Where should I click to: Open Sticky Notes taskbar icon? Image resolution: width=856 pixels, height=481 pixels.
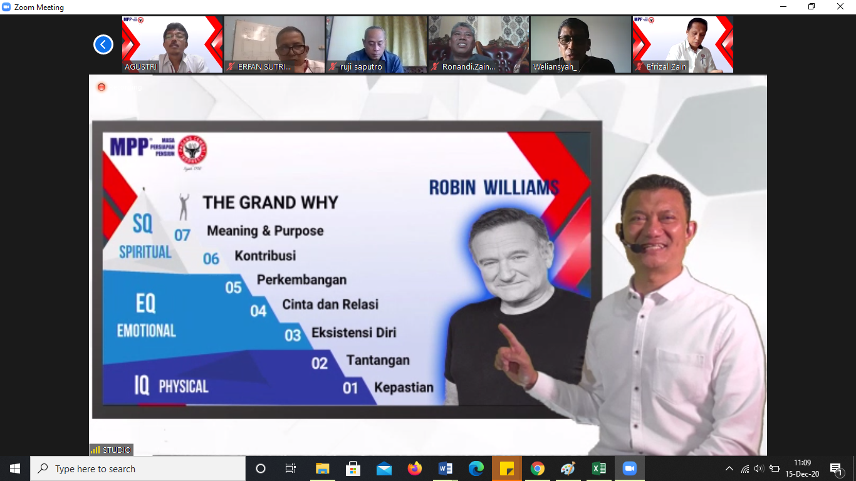tap(506, 468)
